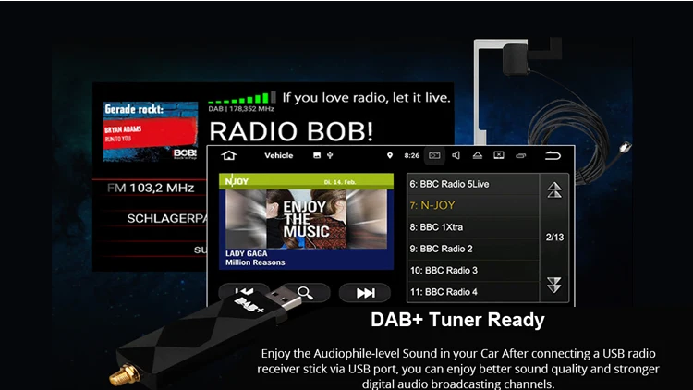Tap the close-screen X box icon
693x390 pixels.
(499, 155)
